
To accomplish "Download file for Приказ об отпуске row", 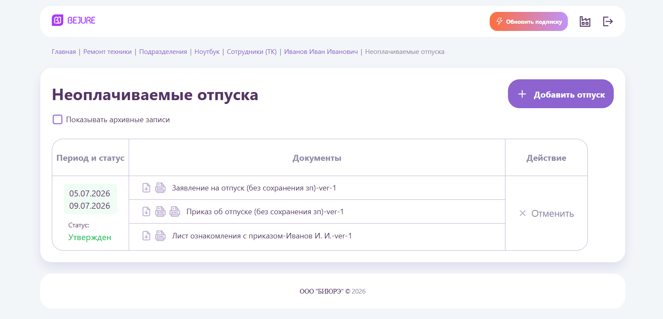I will (x=146, y=212).
